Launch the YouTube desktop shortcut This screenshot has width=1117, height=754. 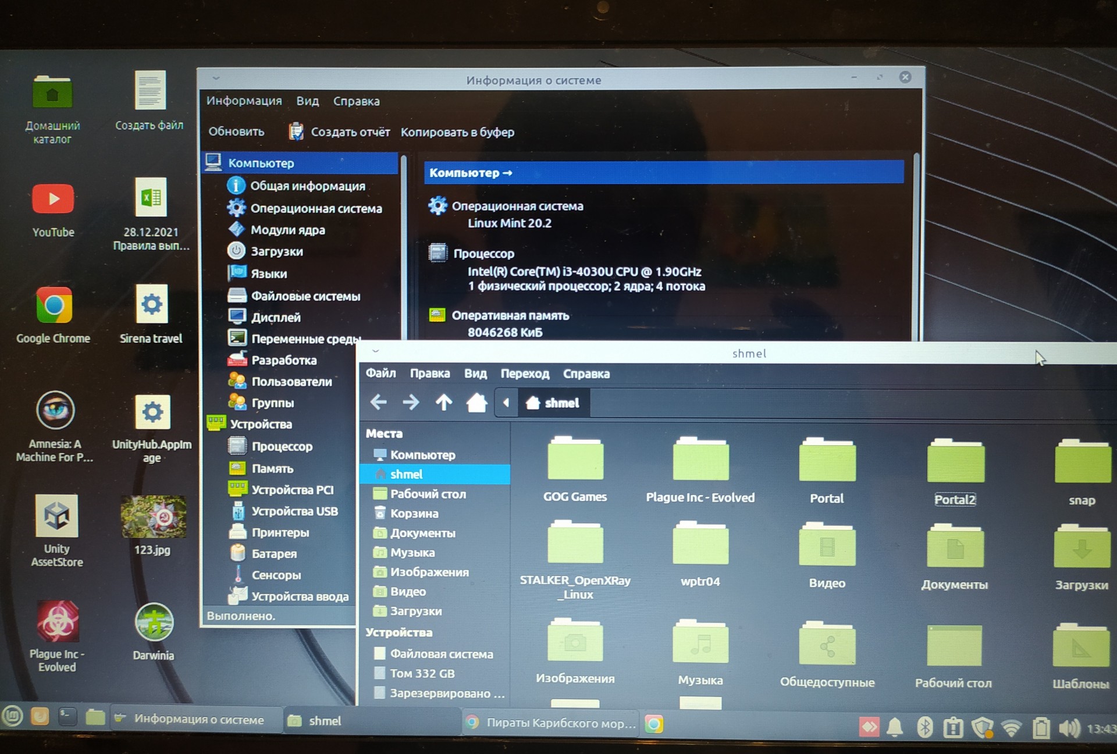pyautogui.click(x=53, y=210)
